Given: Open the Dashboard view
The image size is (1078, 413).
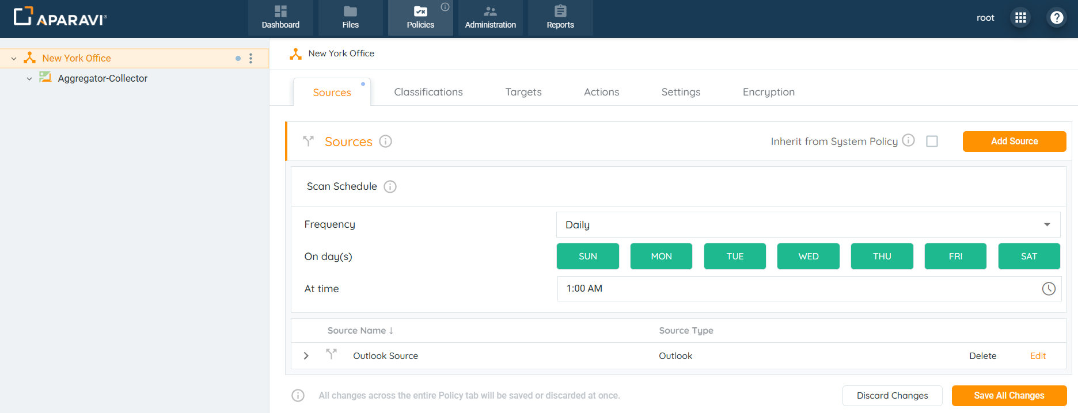Looking at the screenshot, I should point(280,18).
